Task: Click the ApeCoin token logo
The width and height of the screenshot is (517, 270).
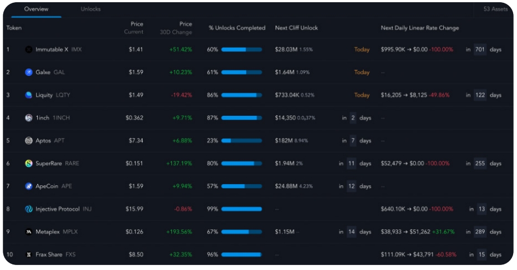Action: click(x=29, y=186)
